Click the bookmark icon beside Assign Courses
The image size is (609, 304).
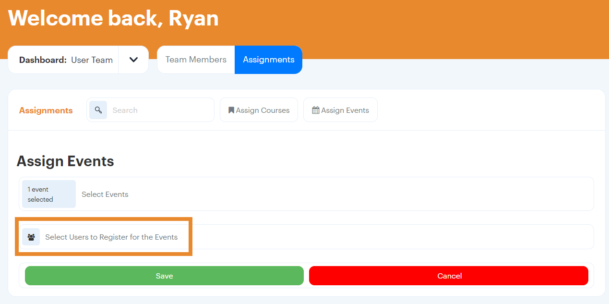[231, 110]
